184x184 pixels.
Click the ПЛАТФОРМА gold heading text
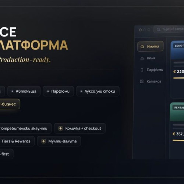[34, 45]
